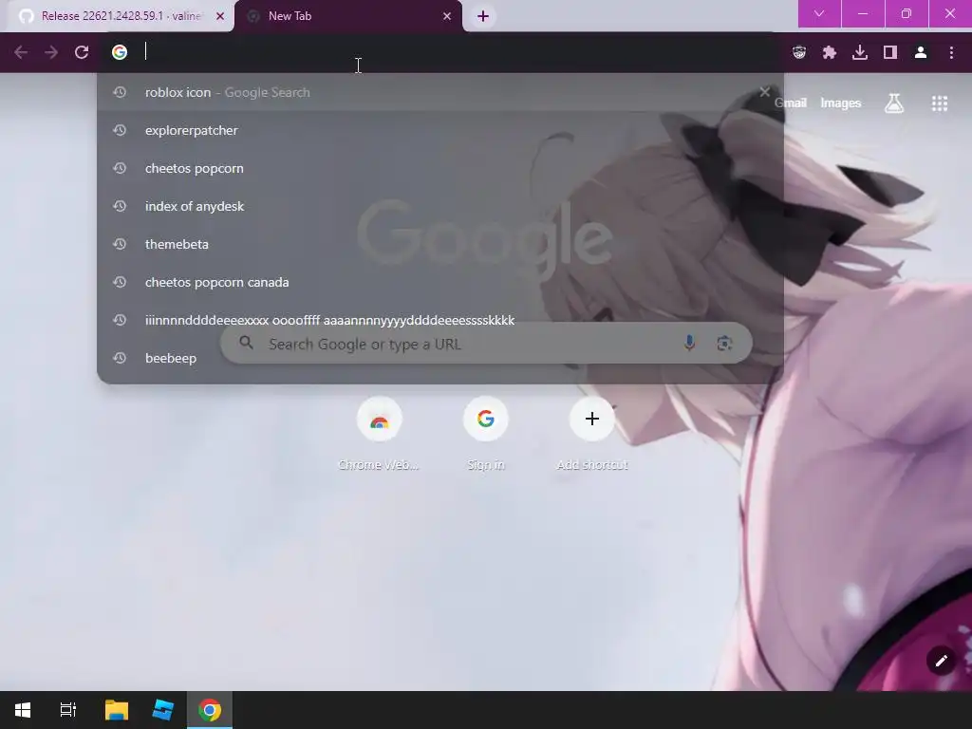Open the profile avatar menu
Screen dimensions: 972x729
[921, 52]
